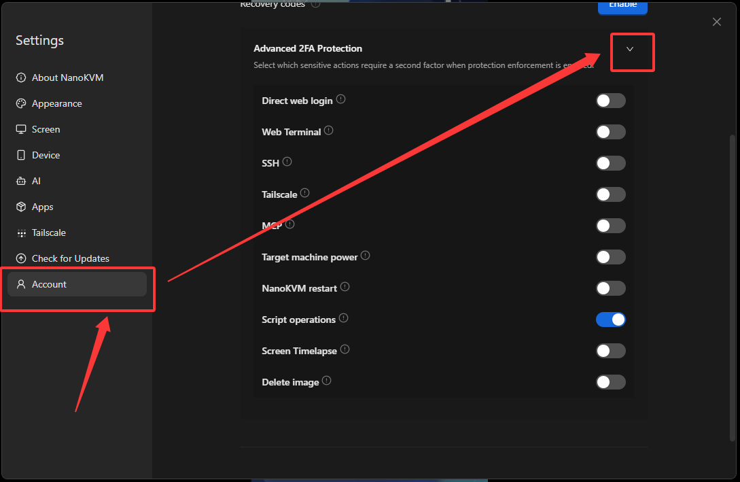This screenshot has width=740, height=482.
Task: Toggle Target machine power protection
Action: click(611, 257)
